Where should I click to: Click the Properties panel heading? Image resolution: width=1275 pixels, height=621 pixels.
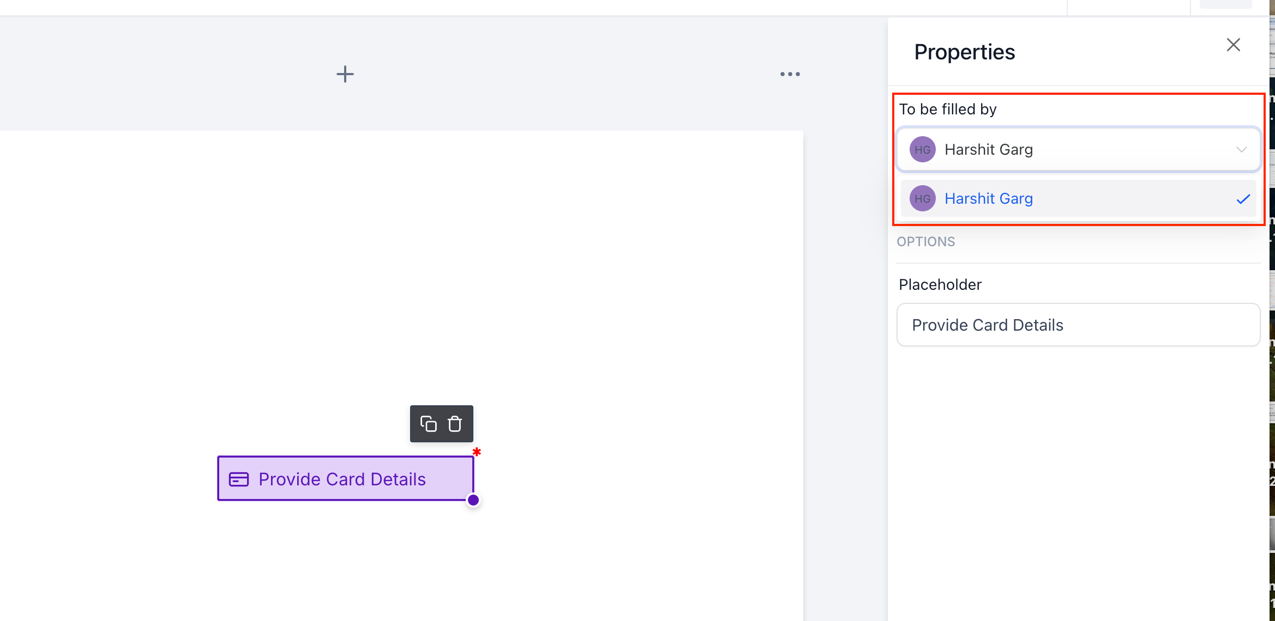(x=965, y=52)
